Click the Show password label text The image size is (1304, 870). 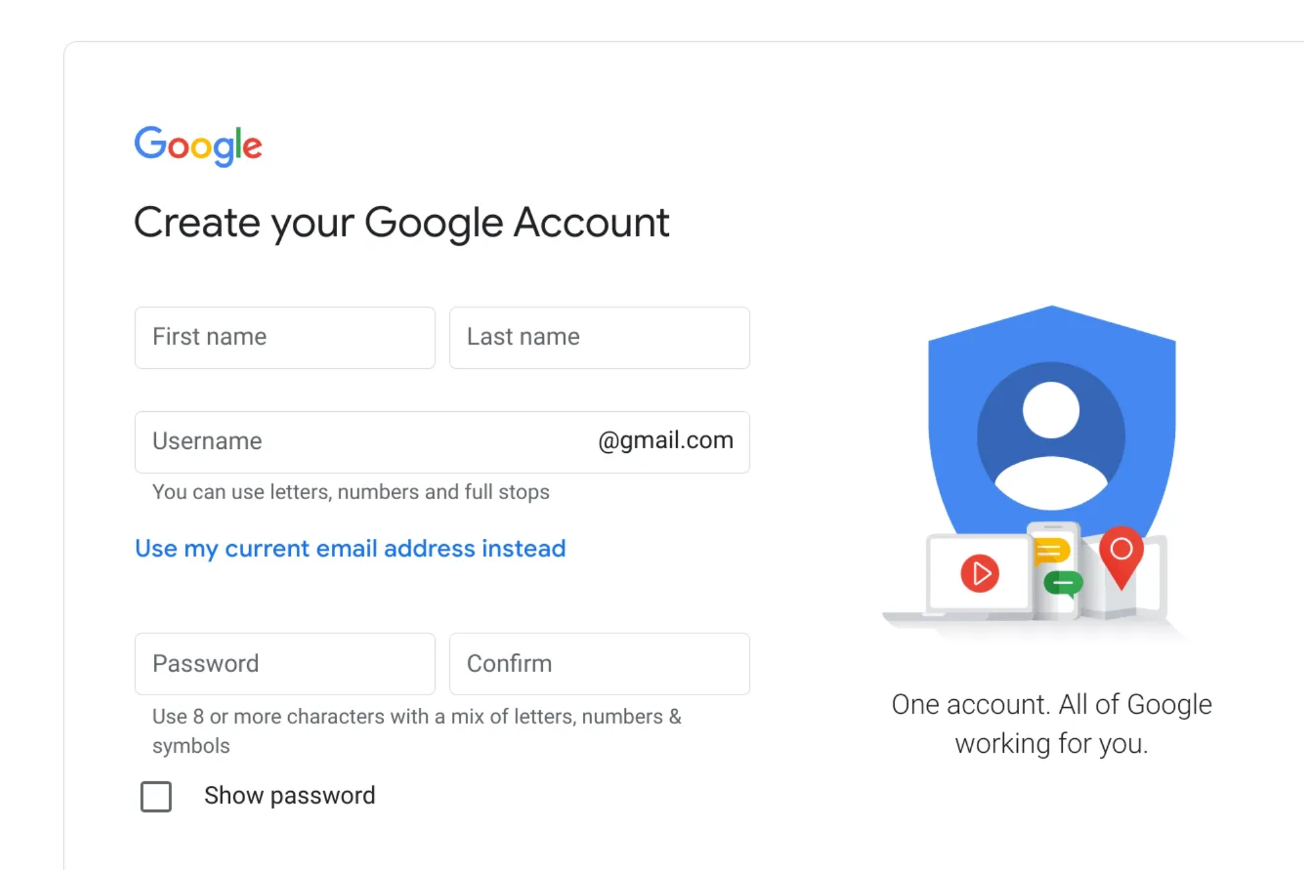click(x=289, y=795)
